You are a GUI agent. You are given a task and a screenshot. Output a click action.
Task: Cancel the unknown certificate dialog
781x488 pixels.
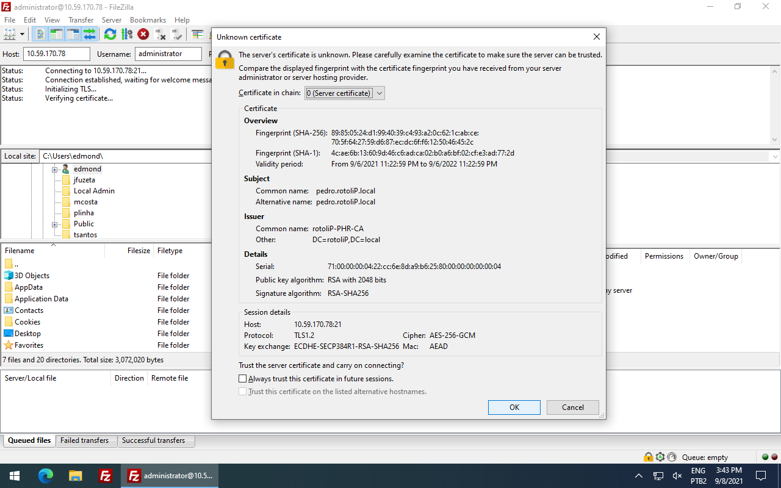pyautogui.click(x=572, y=407)
